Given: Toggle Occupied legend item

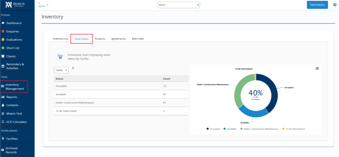Looking at the screenshot, I should (213, 129).
